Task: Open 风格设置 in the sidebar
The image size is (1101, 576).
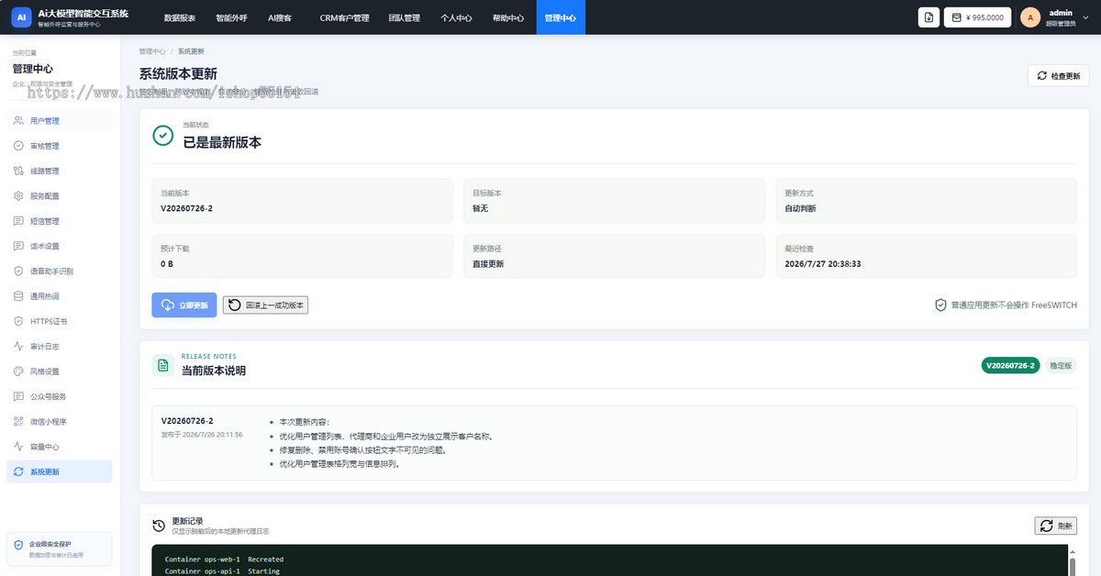Action: tap(60, 371)
